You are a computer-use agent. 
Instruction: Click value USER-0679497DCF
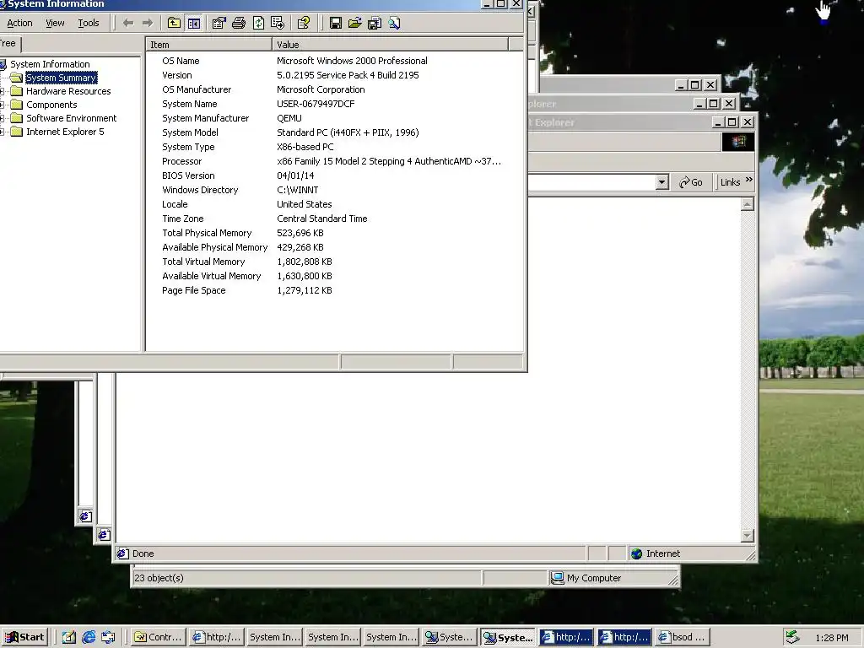tap(316, 104)
